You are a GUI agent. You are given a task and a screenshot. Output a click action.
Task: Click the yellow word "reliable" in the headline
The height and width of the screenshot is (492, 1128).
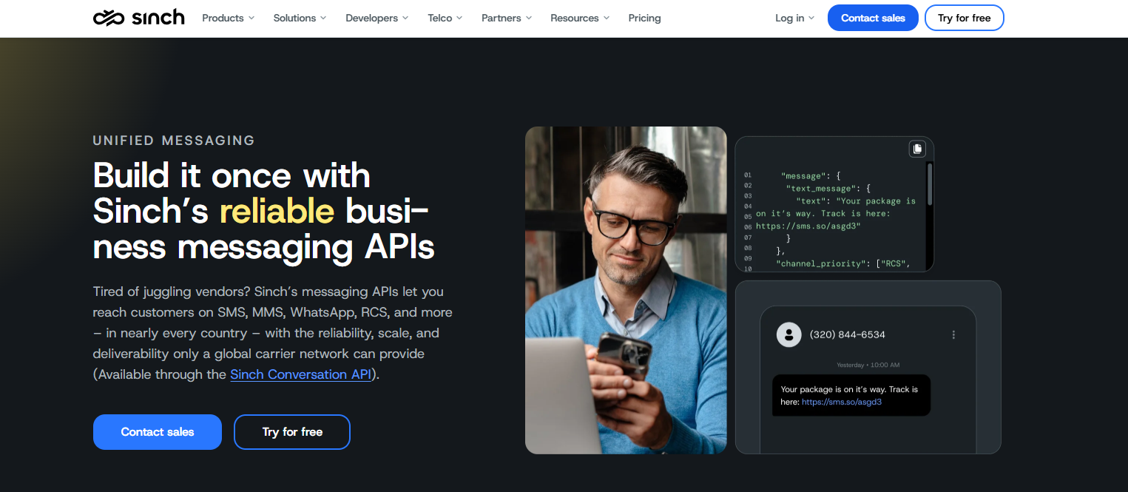click(x=277, y=212)
